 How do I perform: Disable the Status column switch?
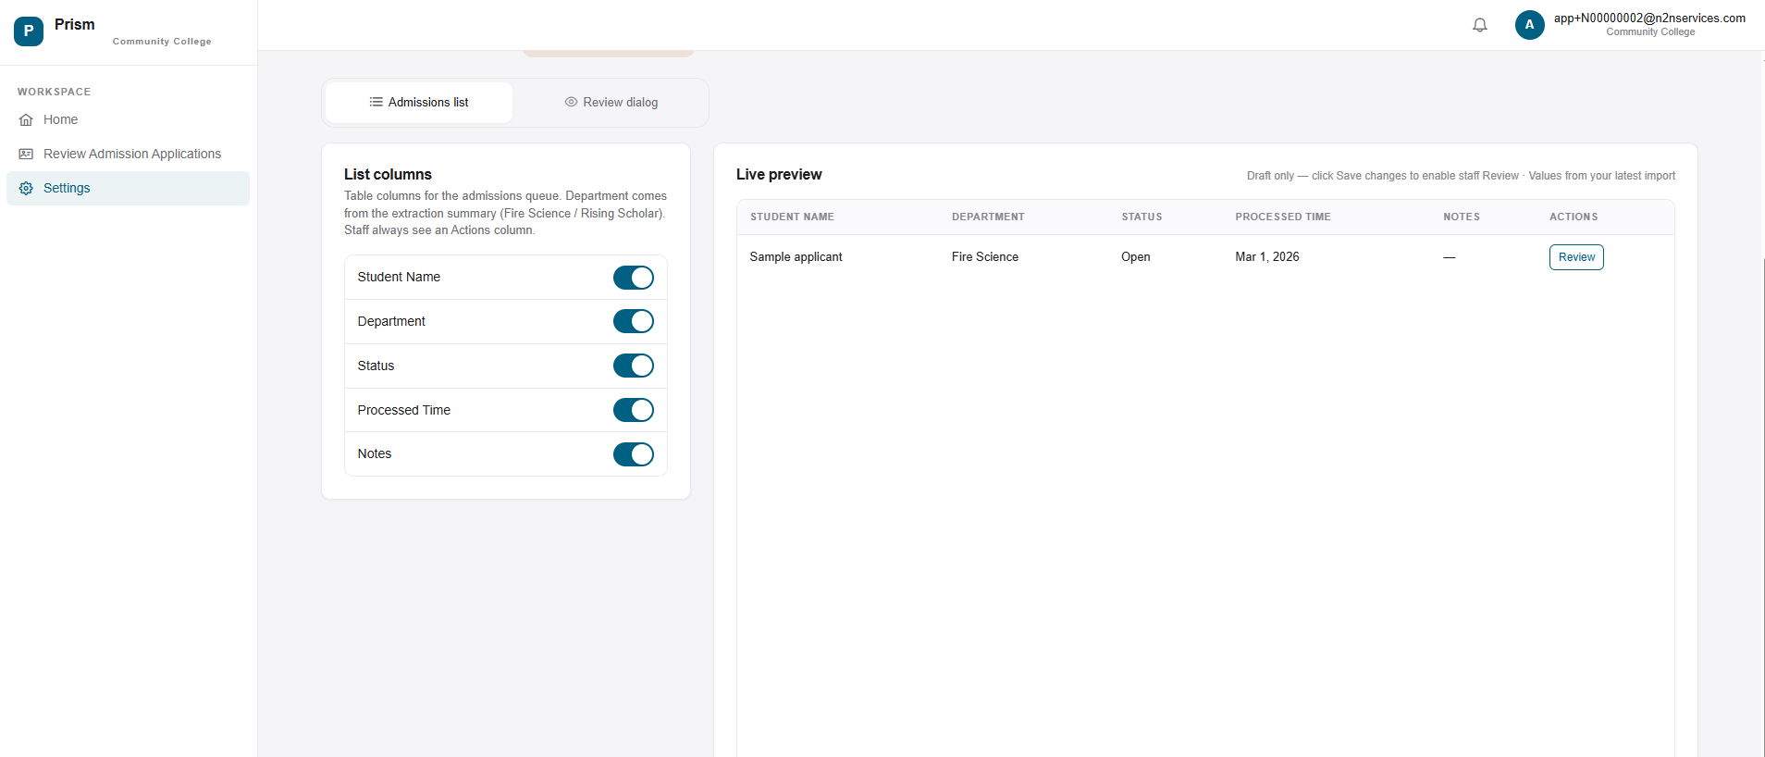click(634, 366)
